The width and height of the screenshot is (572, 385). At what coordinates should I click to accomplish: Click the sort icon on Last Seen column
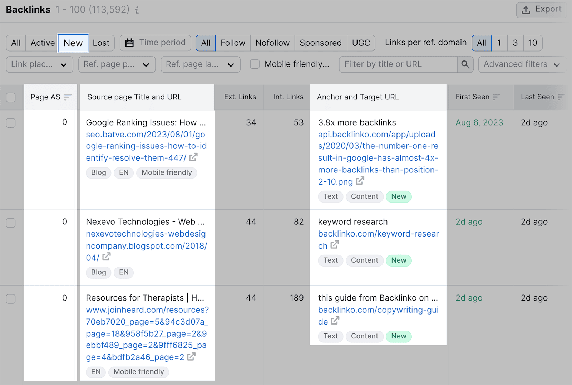click(562, 97)
